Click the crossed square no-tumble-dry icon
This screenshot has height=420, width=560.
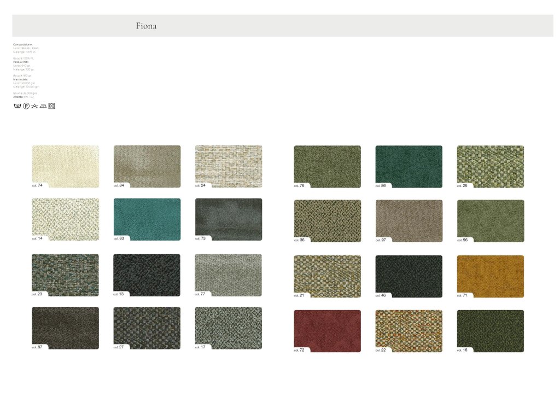click(x=51, y=106)
